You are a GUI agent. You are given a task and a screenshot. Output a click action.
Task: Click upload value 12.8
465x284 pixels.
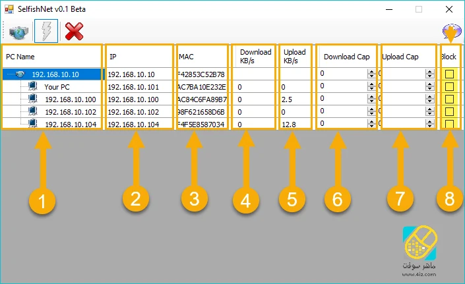[289, 125]
